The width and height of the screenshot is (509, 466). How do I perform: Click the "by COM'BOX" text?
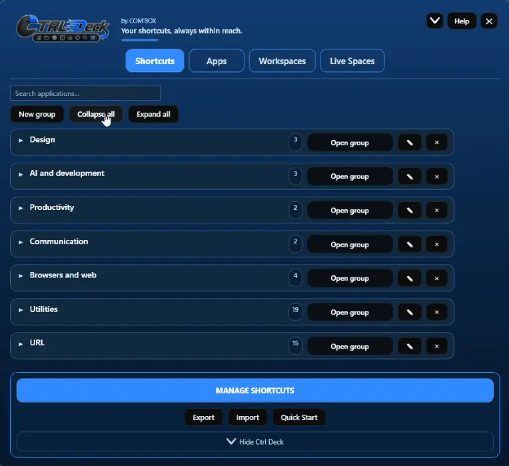(x=139, y=21)
